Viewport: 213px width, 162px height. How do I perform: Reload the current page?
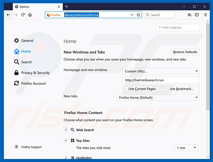point(23,15)
